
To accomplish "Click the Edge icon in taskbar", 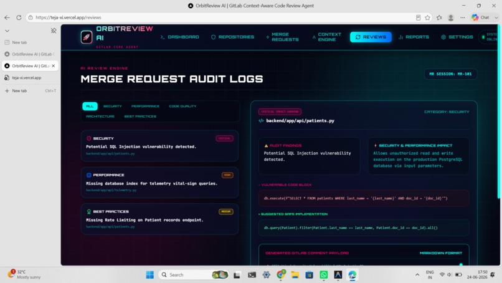I will click(352, 275).
